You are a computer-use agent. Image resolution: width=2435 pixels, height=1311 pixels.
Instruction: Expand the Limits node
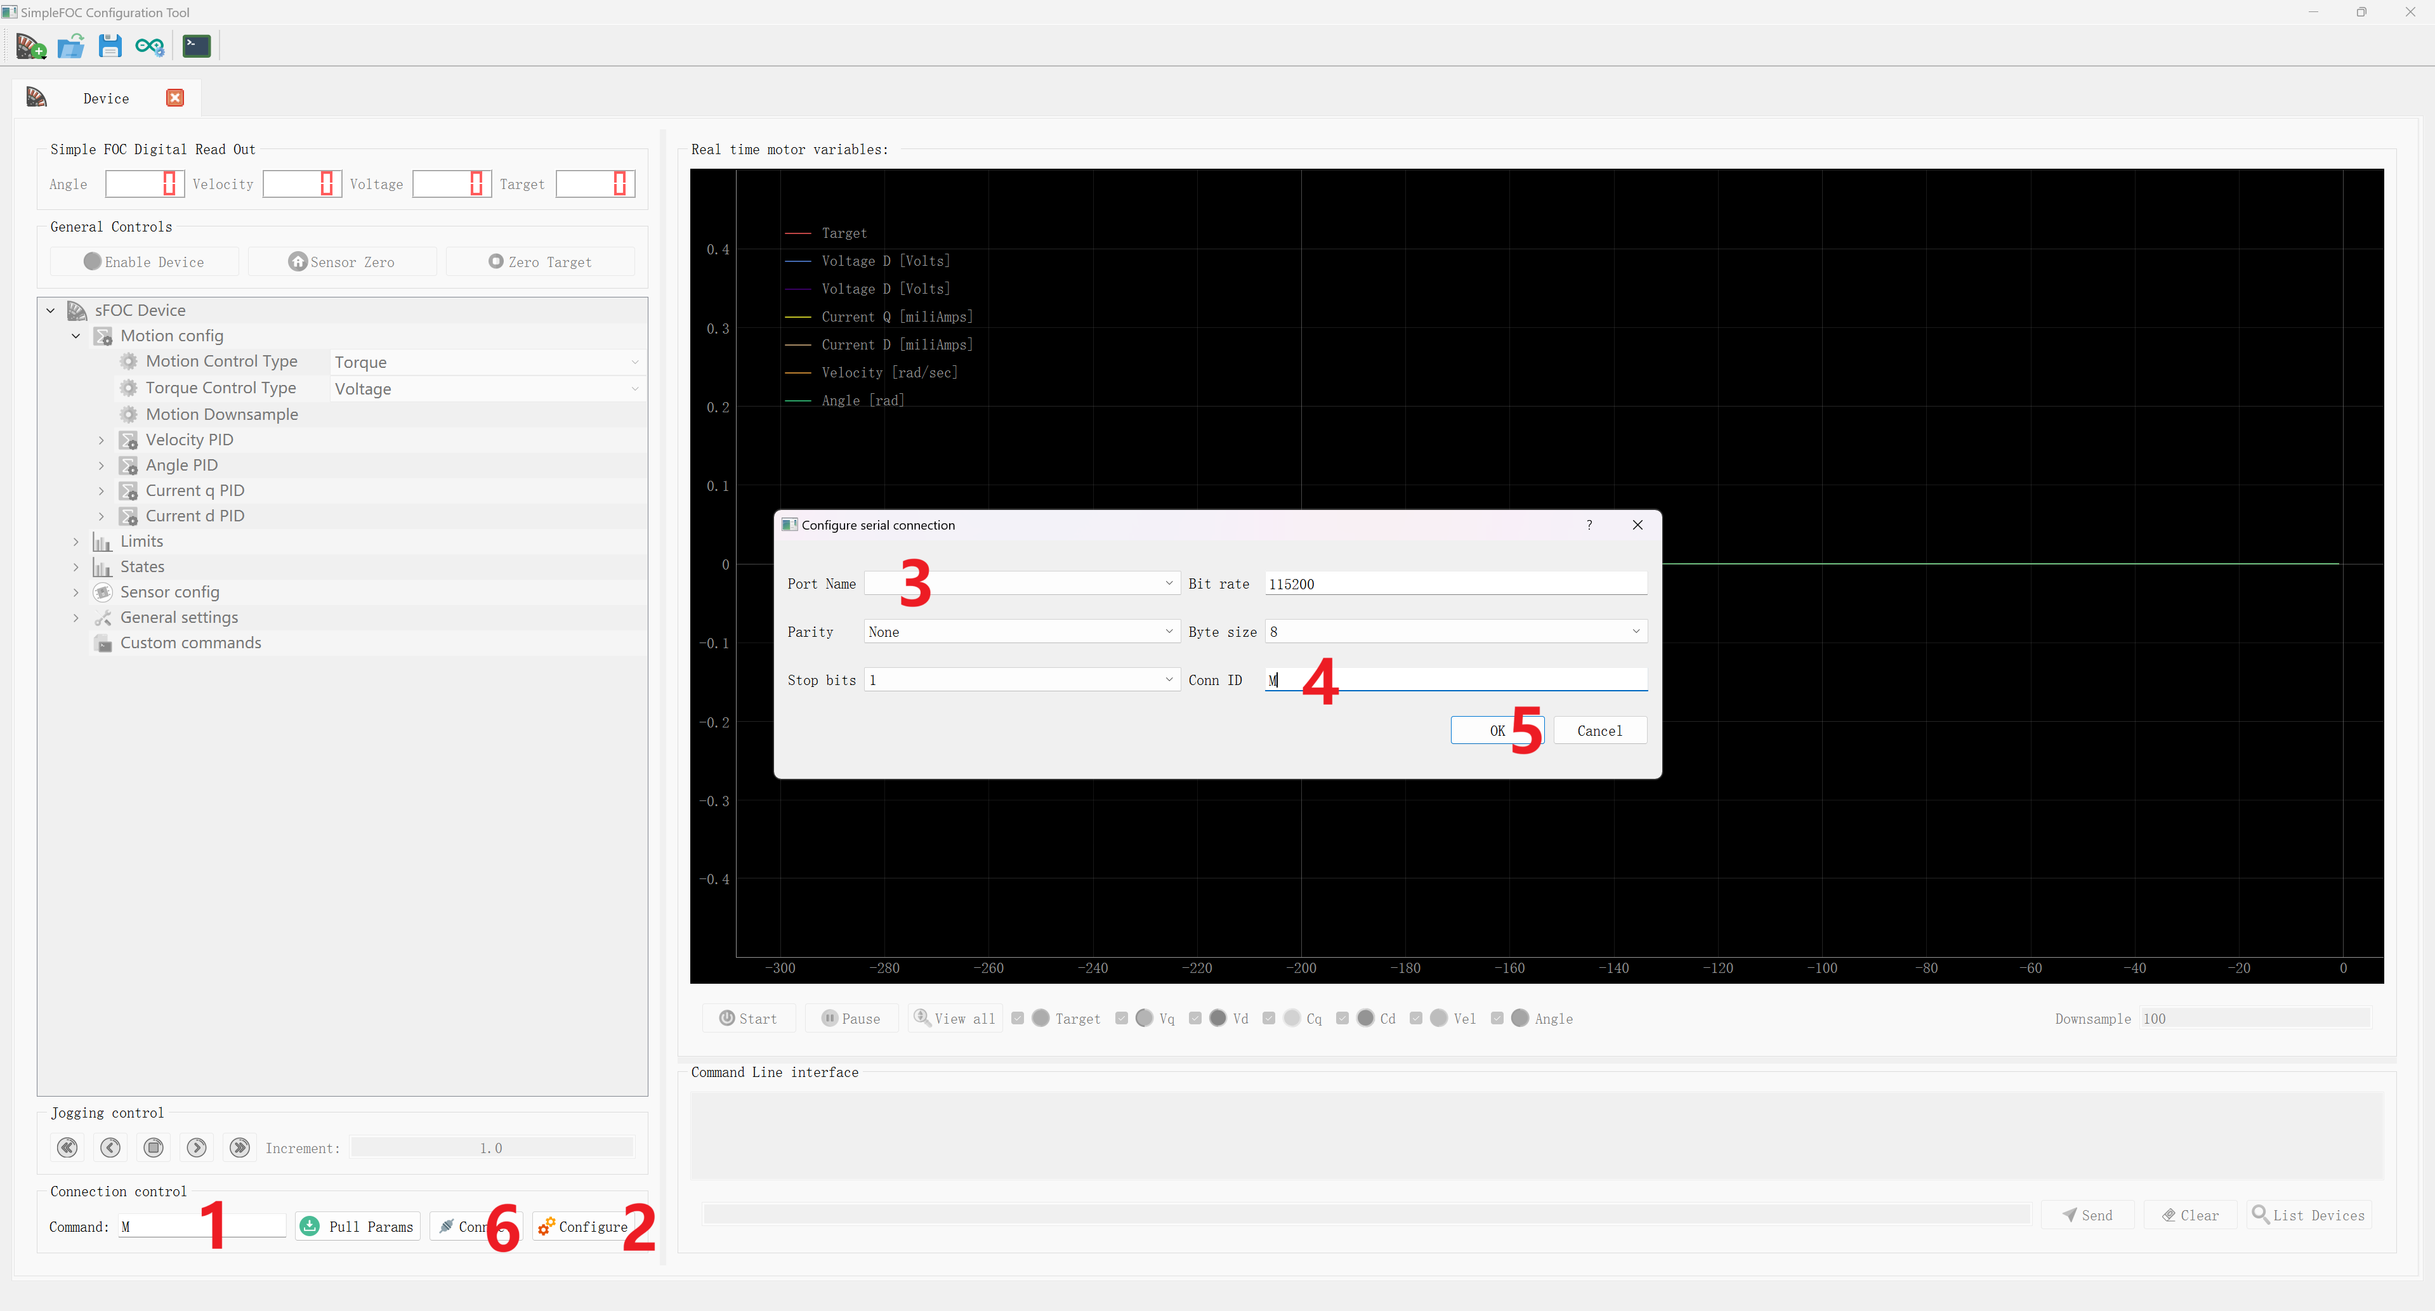(77, 542)
